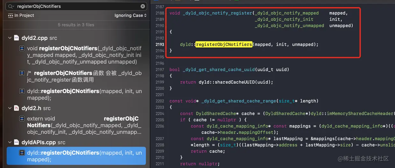395x168 pixels.
Task: Click the return cache statement
Action: [x=208, y=151]
